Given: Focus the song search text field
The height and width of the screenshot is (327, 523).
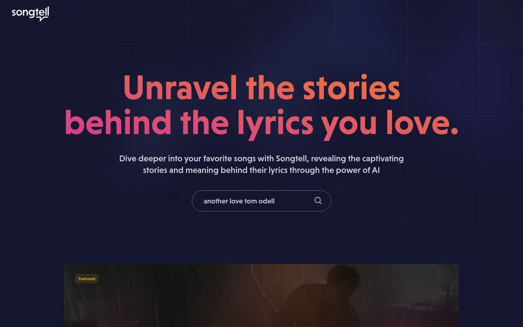Looking at the screenshot, I should 261,201.
